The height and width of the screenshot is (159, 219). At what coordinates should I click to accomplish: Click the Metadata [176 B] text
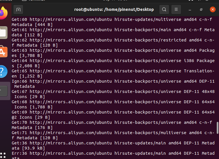pos(32,128)
